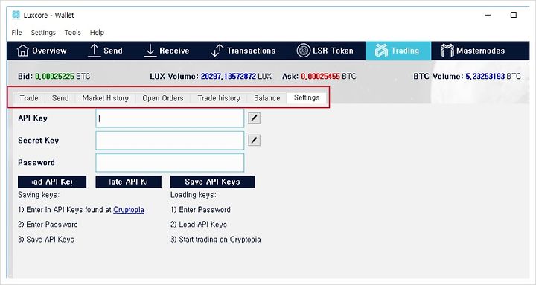Minimize the Luxcore Wallet window
The width and height of the screenshot is (536, 285).
pos(488,15)
